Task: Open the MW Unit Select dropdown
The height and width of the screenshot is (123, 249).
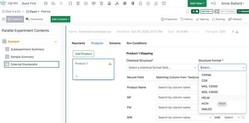Action: pyautogui.click(x=232, y=117)
